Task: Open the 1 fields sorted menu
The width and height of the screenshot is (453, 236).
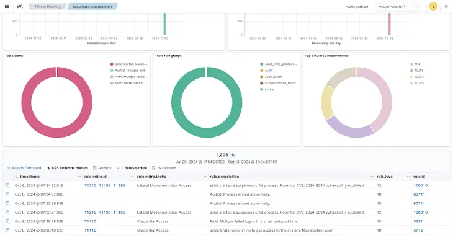Action: coord(132,168)
